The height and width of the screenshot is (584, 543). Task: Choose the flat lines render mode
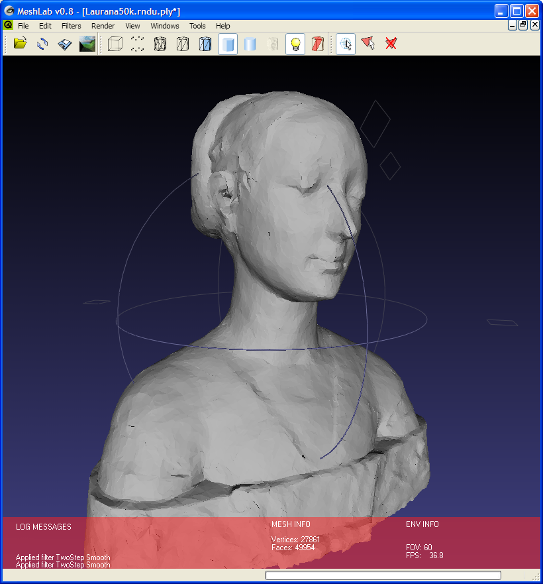pos(205,44)
